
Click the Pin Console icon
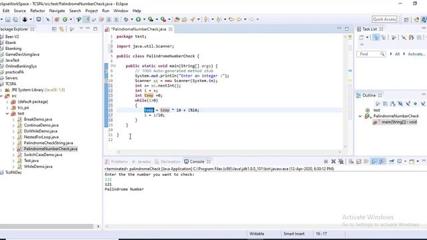[392, 161]
